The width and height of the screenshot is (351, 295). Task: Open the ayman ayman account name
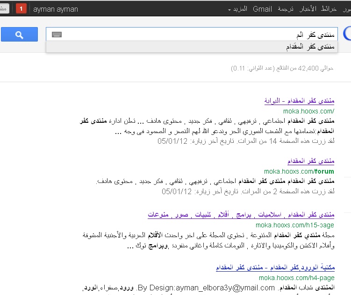56,9
